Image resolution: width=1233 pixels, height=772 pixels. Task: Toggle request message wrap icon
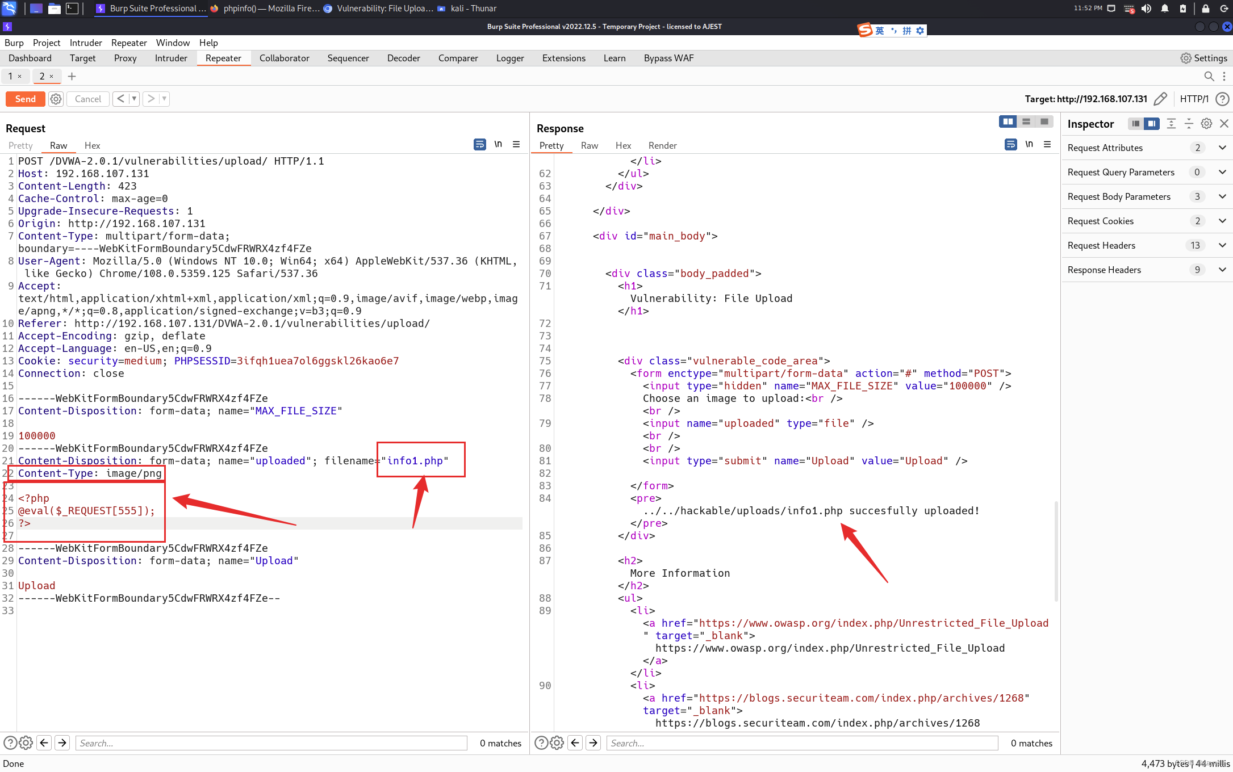pyautogui.click(x=480, y=144)
